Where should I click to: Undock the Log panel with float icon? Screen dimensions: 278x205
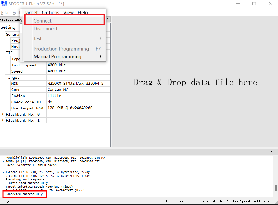click(272, 152)
